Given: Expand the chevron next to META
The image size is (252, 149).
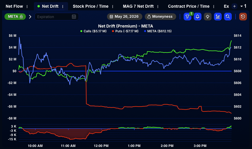Looking at the screenshot, I should coord(30,17).
